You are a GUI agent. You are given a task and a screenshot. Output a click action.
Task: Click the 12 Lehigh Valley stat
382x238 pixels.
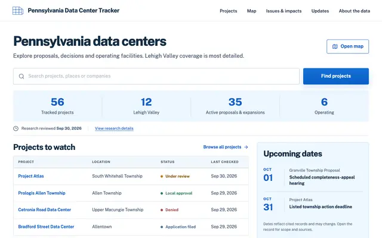tap(146, 106)
